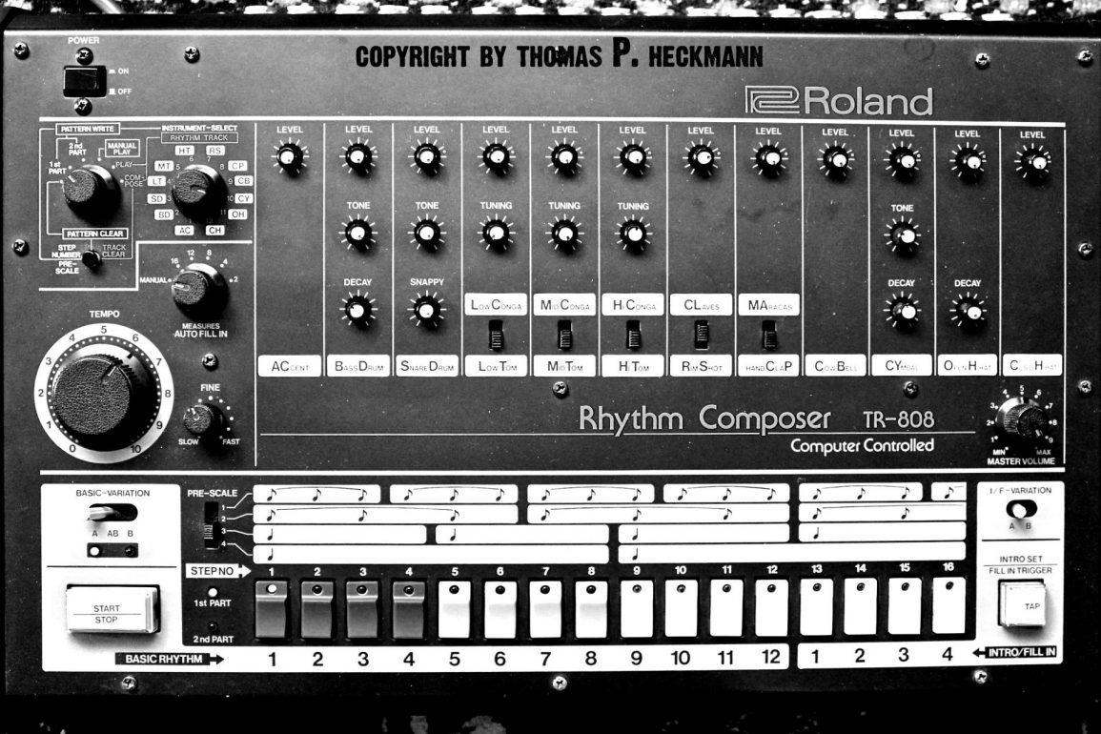The image size is (1101, 734).
Task: Turn the Mid Tom Level knob
Action: (564, 157)
